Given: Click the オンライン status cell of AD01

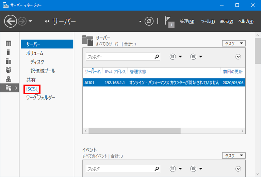Looking at the screenshot, I should pos(174,83).
